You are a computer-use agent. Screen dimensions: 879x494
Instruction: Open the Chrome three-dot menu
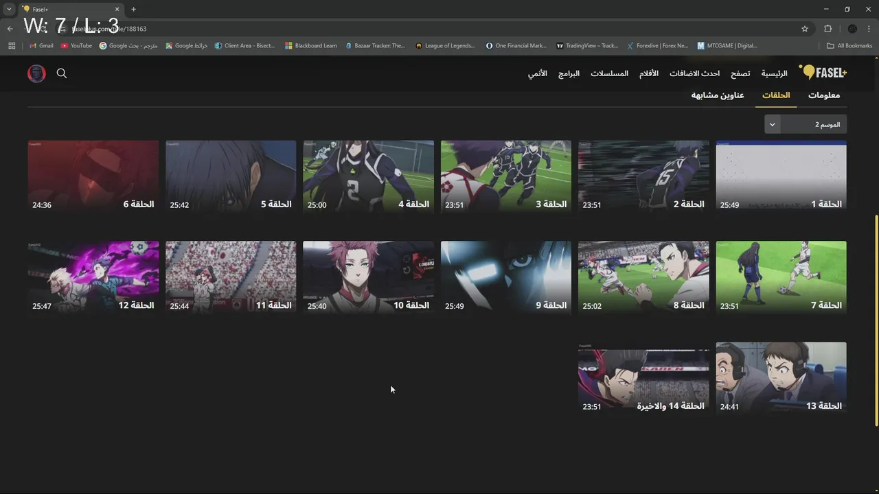point(869,29)
